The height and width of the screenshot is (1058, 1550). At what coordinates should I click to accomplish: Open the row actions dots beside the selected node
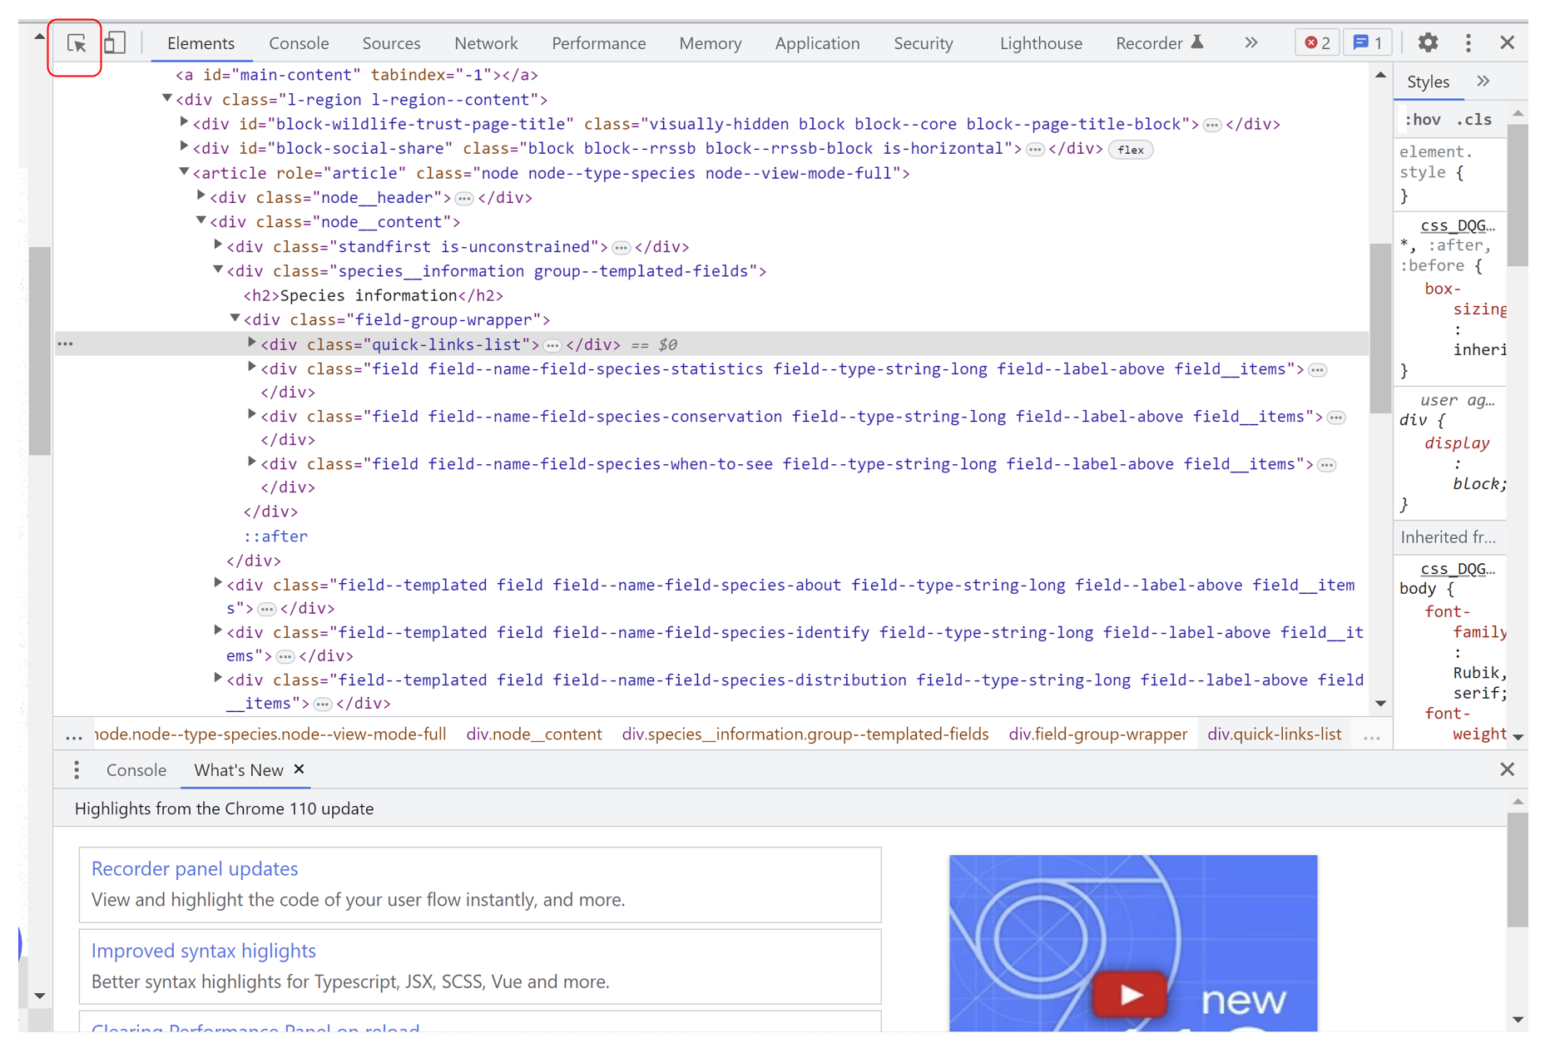[x=66, y=344]
